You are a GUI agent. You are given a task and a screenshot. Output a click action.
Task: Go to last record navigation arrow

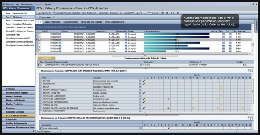178,13
